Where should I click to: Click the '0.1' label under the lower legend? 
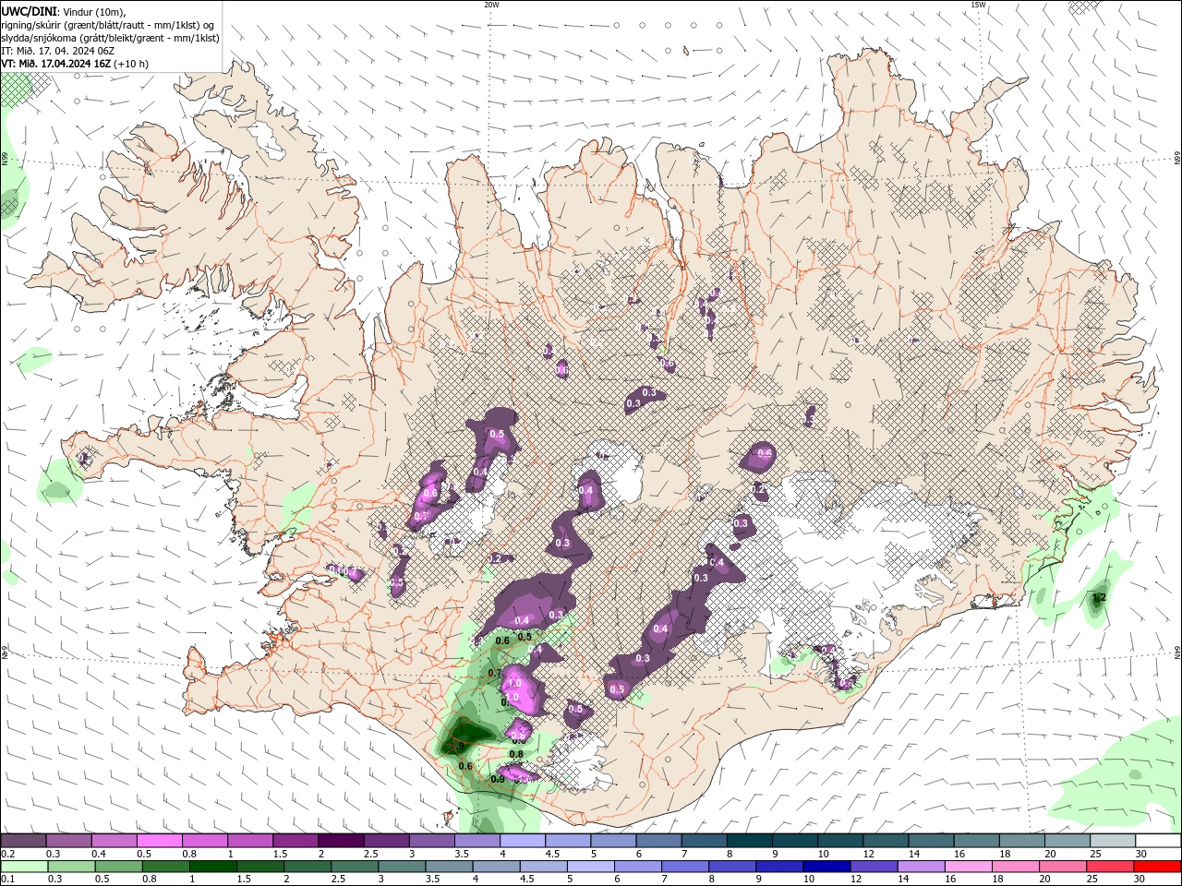[x=7, y=880]
